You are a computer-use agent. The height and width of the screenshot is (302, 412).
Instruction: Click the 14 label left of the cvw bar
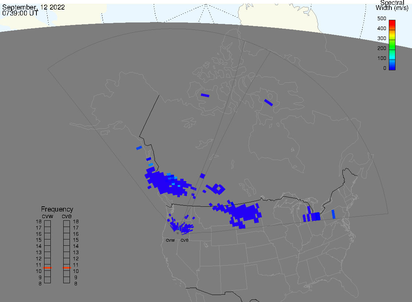[x=39, y=246]
